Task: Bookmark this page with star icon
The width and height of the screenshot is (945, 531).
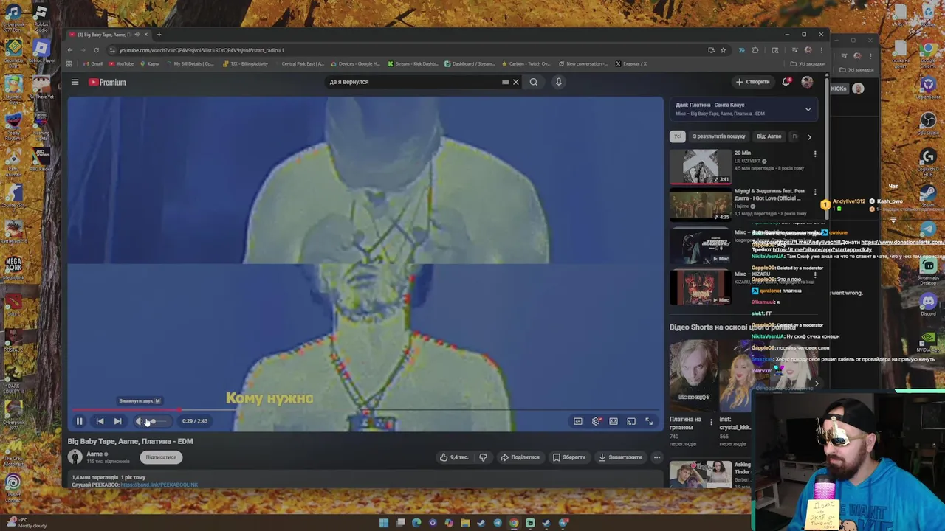Action: [723, 50]
